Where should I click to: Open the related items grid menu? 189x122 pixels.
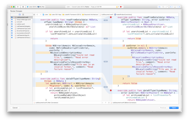click(34, 14)
